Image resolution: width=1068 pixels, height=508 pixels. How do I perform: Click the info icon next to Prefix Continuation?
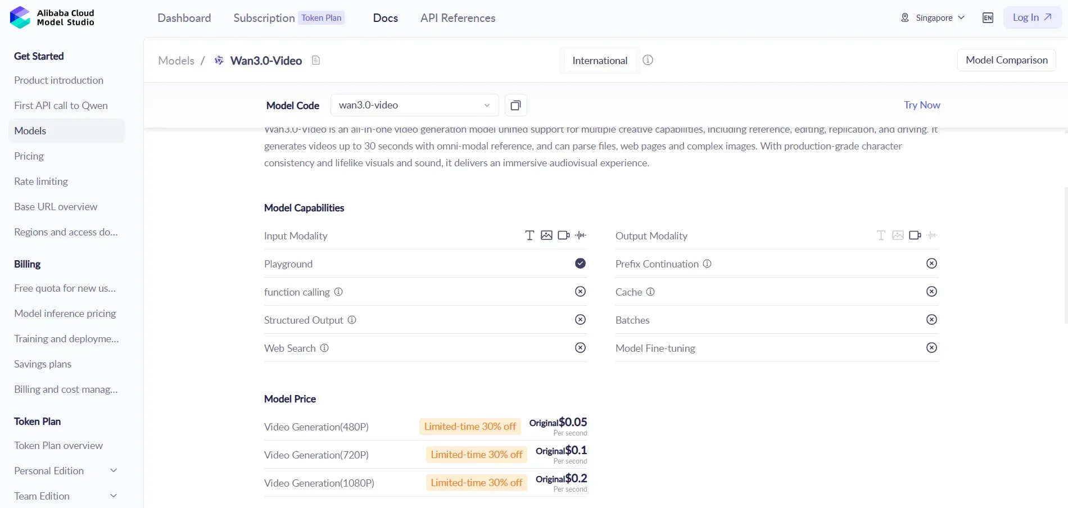point(707,264)
